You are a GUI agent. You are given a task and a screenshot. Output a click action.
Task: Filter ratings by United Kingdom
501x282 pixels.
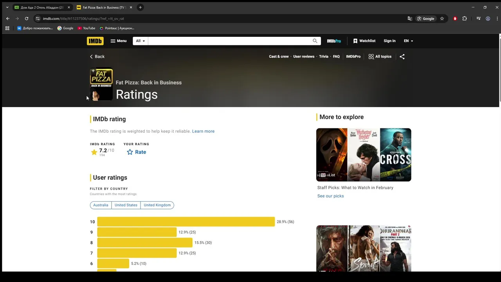[157, 205]
